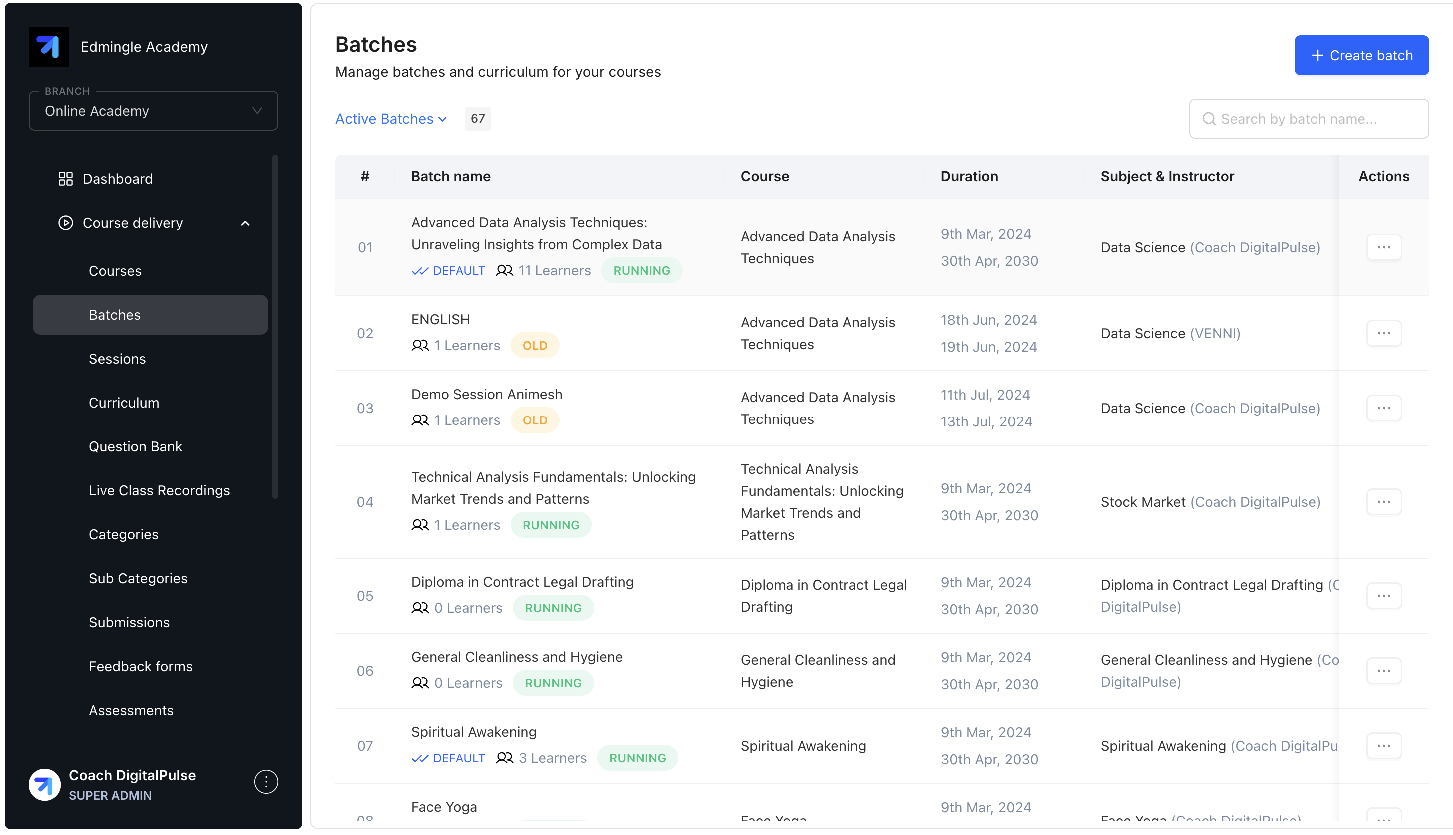Viewport: 1453px width, 835px height.
Task: Open actions menu for Spiritual Awakening batch
Action: pos(1383,746)
